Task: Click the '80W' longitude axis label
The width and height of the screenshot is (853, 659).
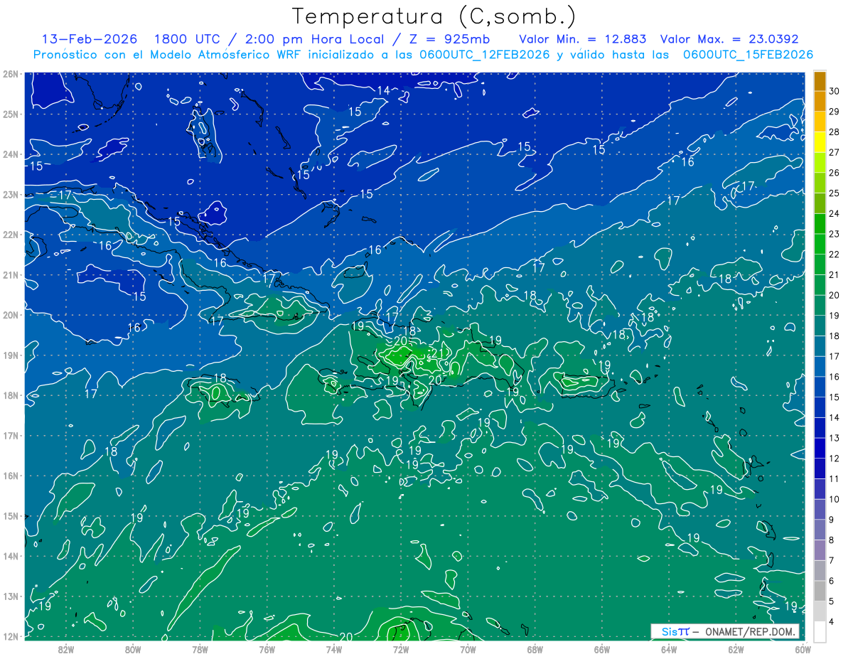Action: (133, 648)
